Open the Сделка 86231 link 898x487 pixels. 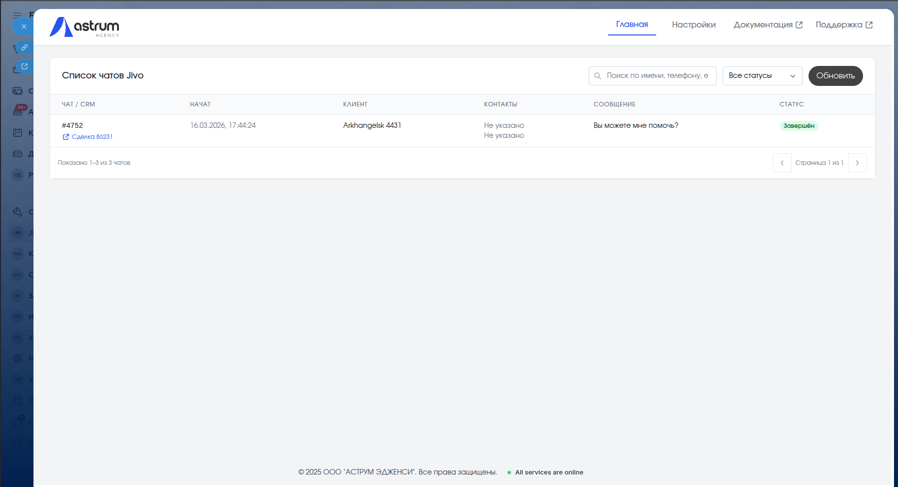(x=92, y=137)
